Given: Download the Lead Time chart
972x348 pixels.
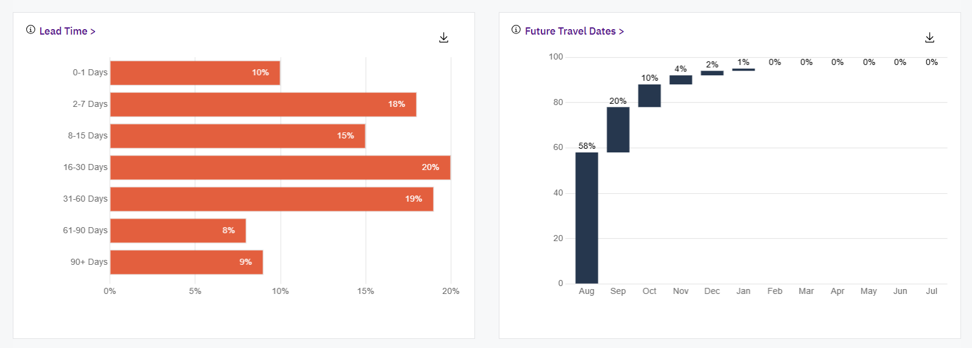Looking at the screenshot, I should (x=444, y=38).
